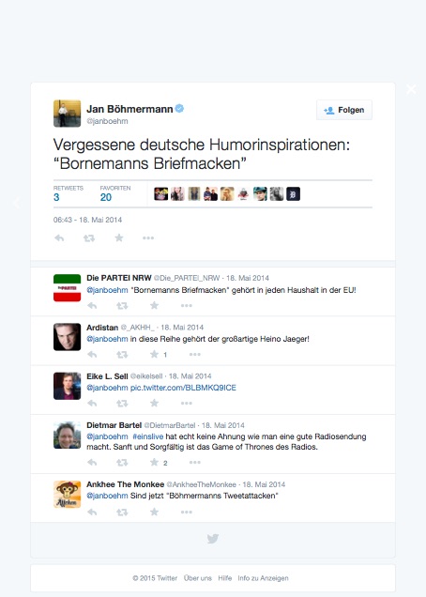Open the Über uns footer link
The image size is (426, 597).
pyautogui.click(x=198, y=578)
